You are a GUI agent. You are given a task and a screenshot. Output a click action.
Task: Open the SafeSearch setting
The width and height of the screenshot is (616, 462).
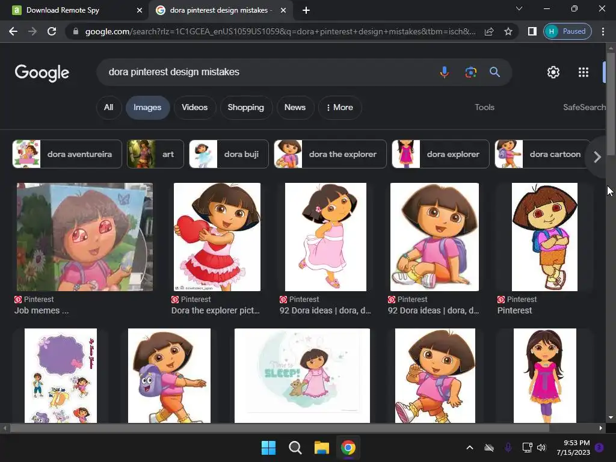pyautogui.click(x=584, y=107)
